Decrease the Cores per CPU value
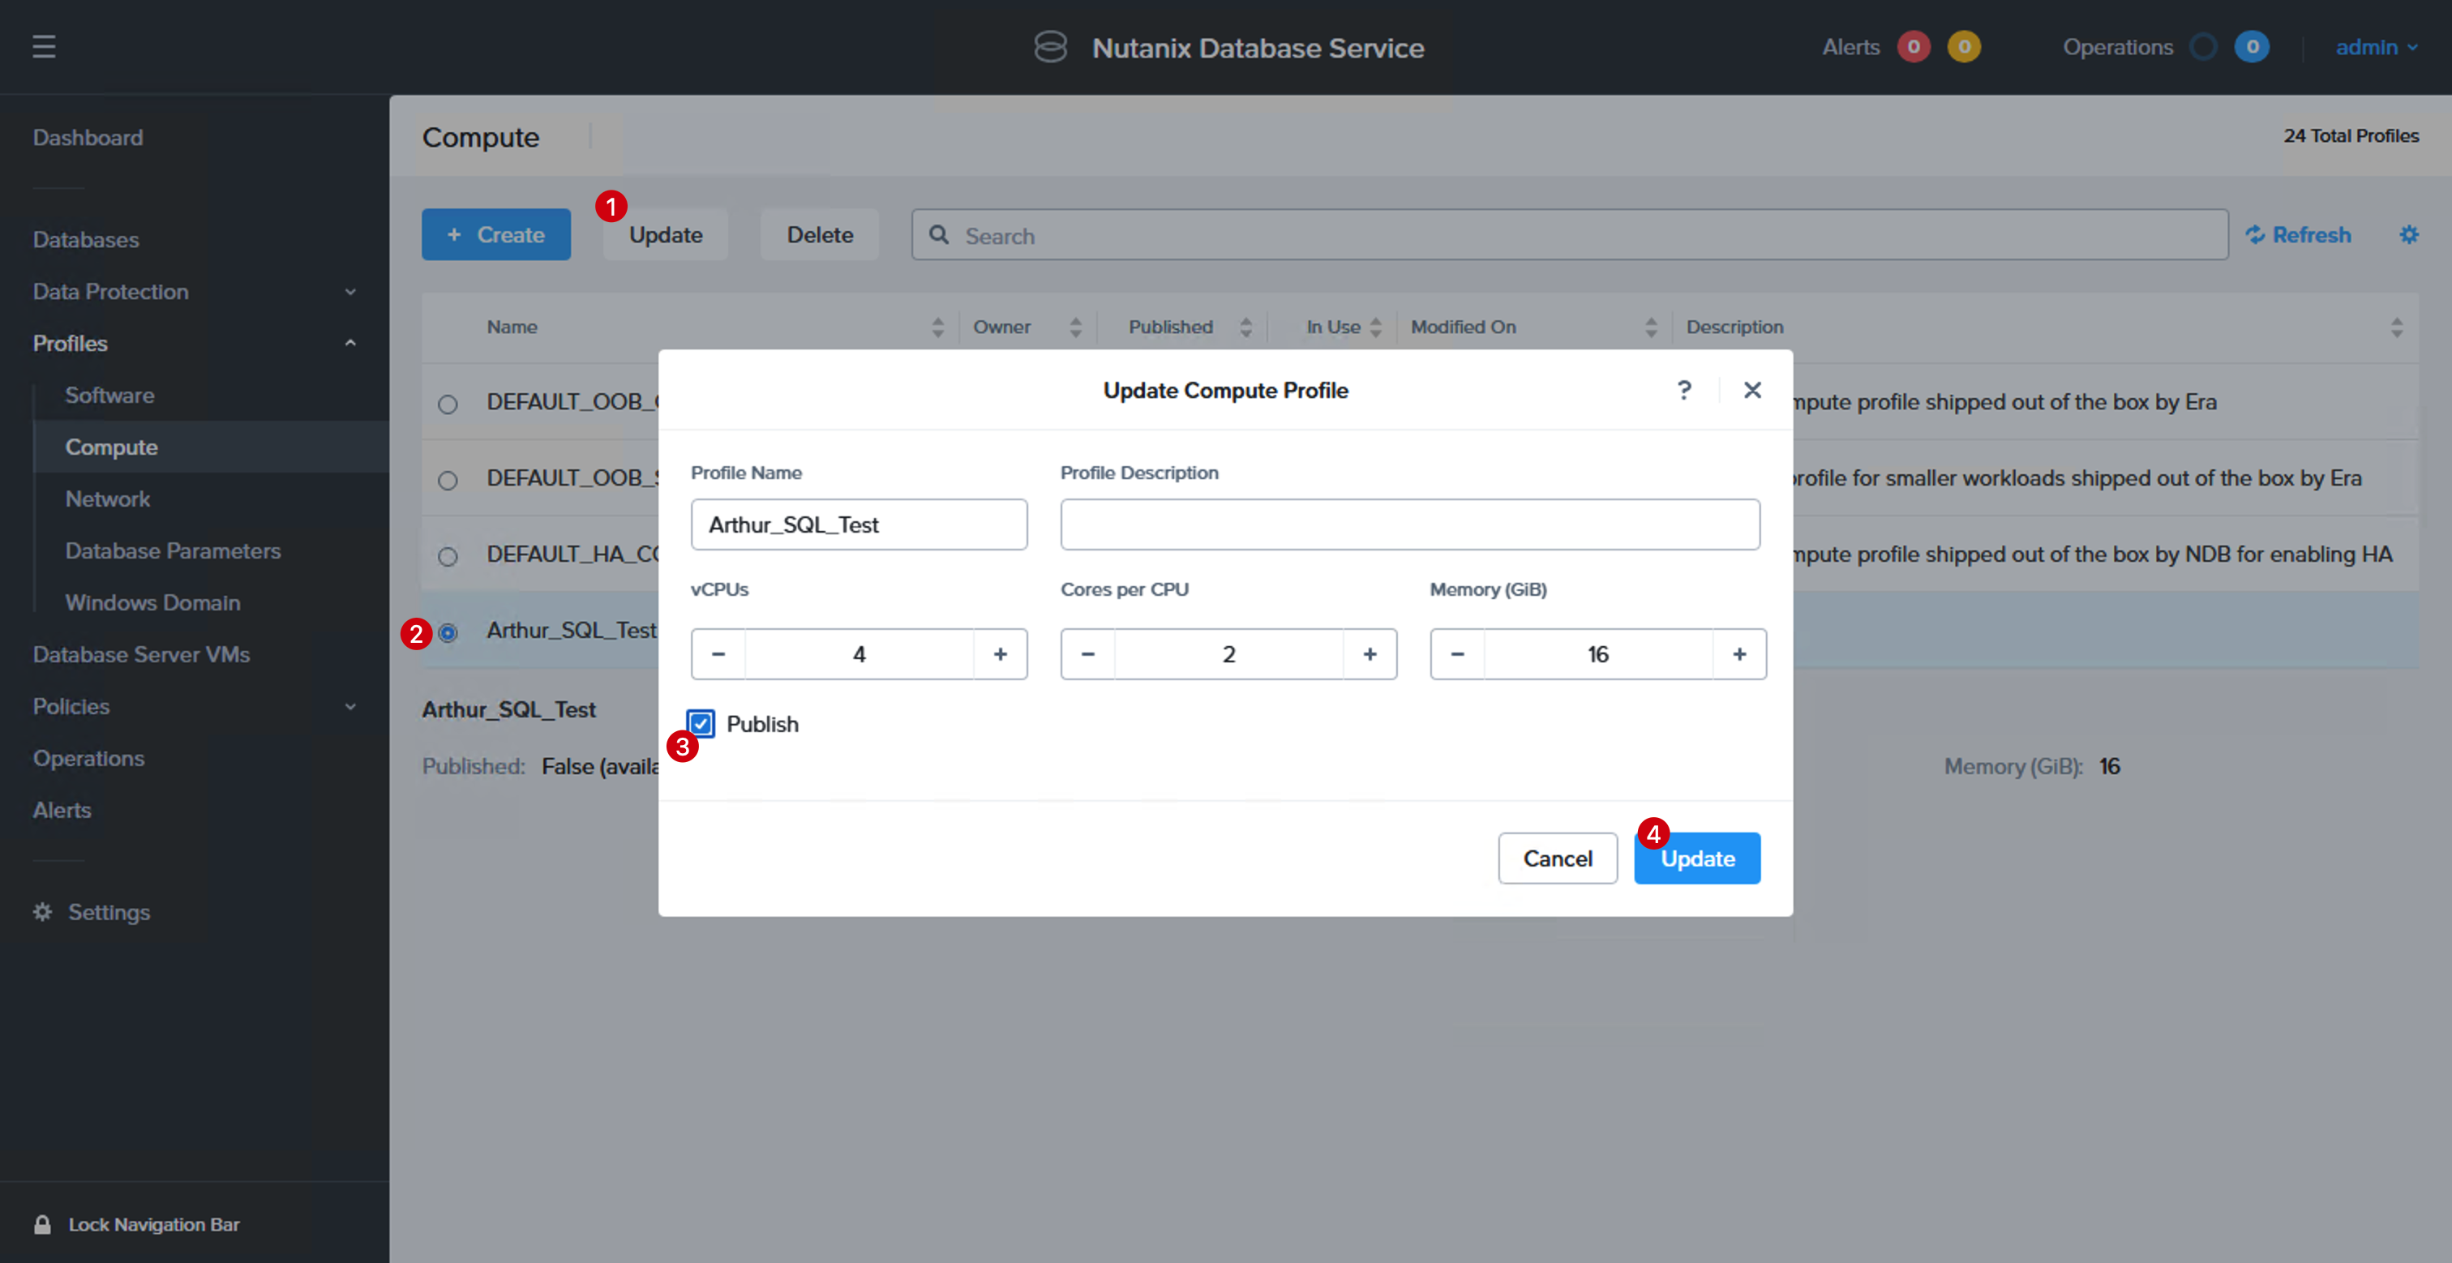This screenshot has width=2452, height=1263. coord(1087,654)
